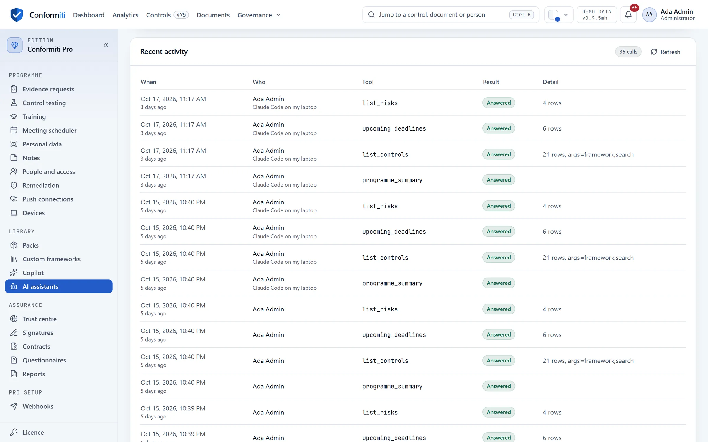
Task: Go to People and access
Action: coord(59,171)
